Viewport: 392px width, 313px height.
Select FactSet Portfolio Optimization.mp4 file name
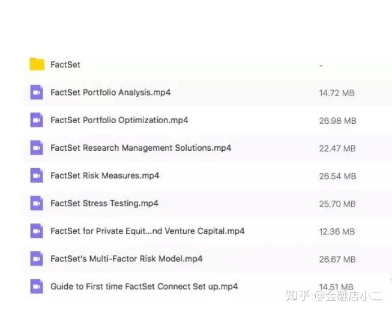pyautogui.click(x=119, y=120)
